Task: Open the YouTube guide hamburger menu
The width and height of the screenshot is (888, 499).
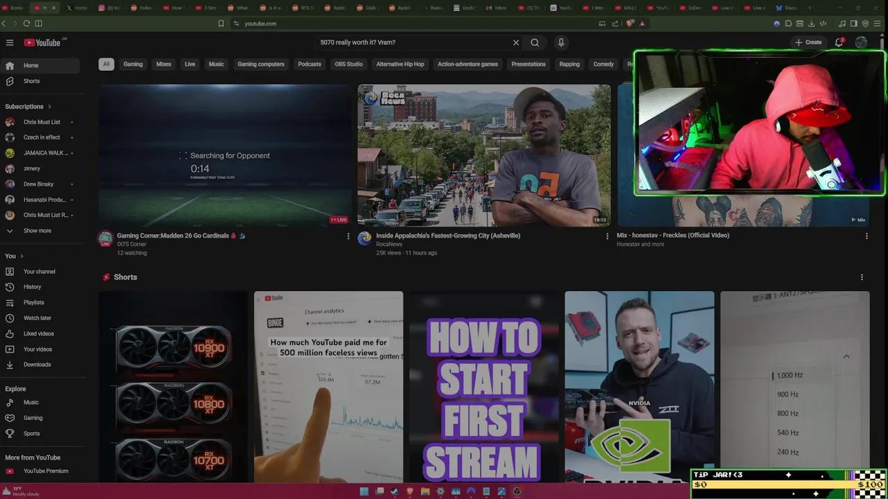Action: coord(10,42)
